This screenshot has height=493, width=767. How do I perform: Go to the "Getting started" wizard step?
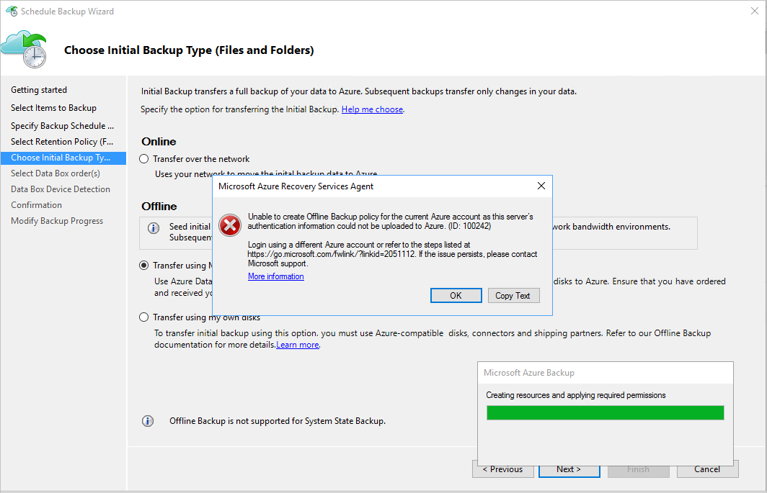pos(38,89)
